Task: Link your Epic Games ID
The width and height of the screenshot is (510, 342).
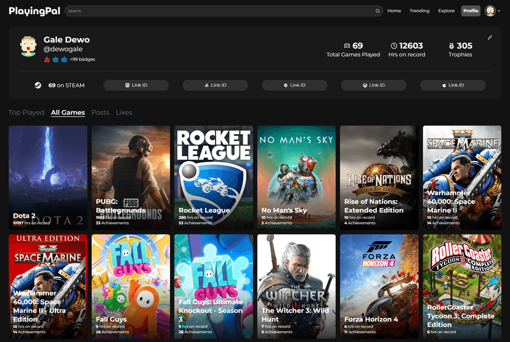Action: (136, 85)
